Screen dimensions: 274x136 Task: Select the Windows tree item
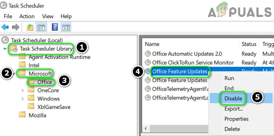[x=48, y=98]
